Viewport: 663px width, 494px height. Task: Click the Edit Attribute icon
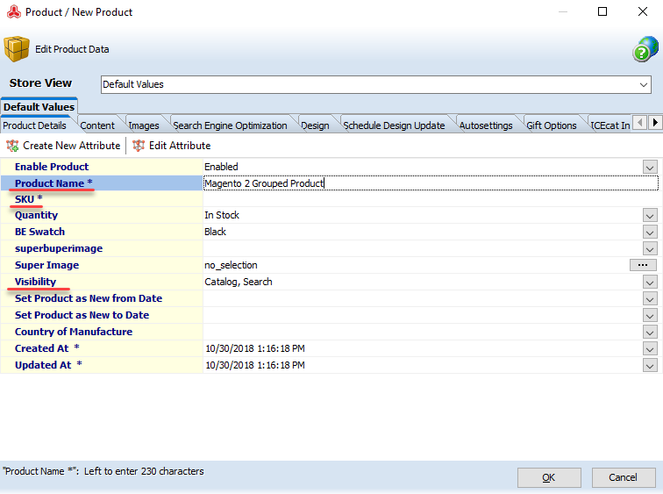point(139,146)
